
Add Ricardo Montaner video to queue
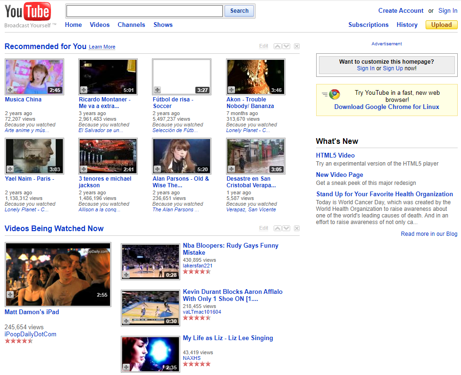84,90
